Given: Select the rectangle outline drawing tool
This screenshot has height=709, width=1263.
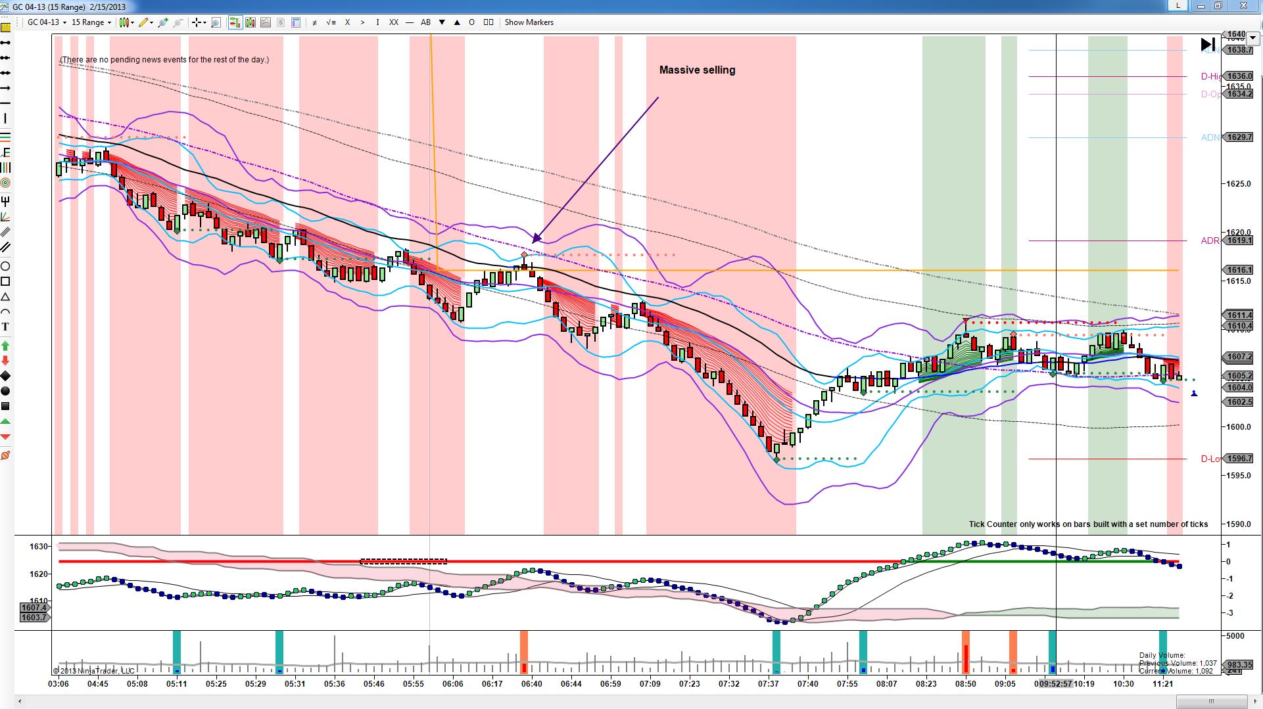Looking at the screenshot, I should click(6, 281).
